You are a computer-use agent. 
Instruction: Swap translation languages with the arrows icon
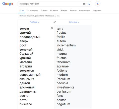point(55,22)
